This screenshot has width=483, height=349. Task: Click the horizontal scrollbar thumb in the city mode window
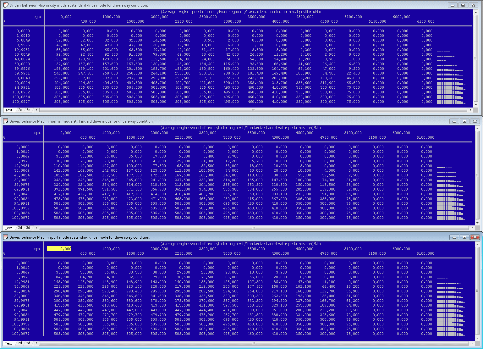click(x=253, y=110)
